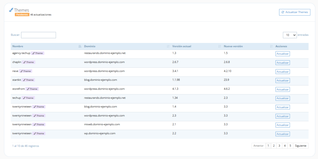Click the sort arrows in the Dominio header
The width and height of the screenshot is (318, 159).
168,46
